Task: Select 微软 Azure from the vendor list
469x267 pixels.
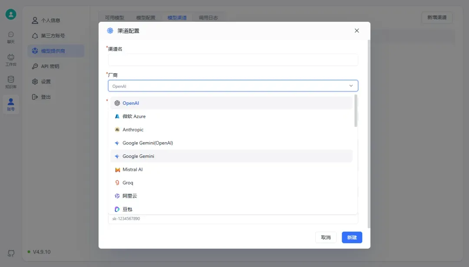Action: 231,116
